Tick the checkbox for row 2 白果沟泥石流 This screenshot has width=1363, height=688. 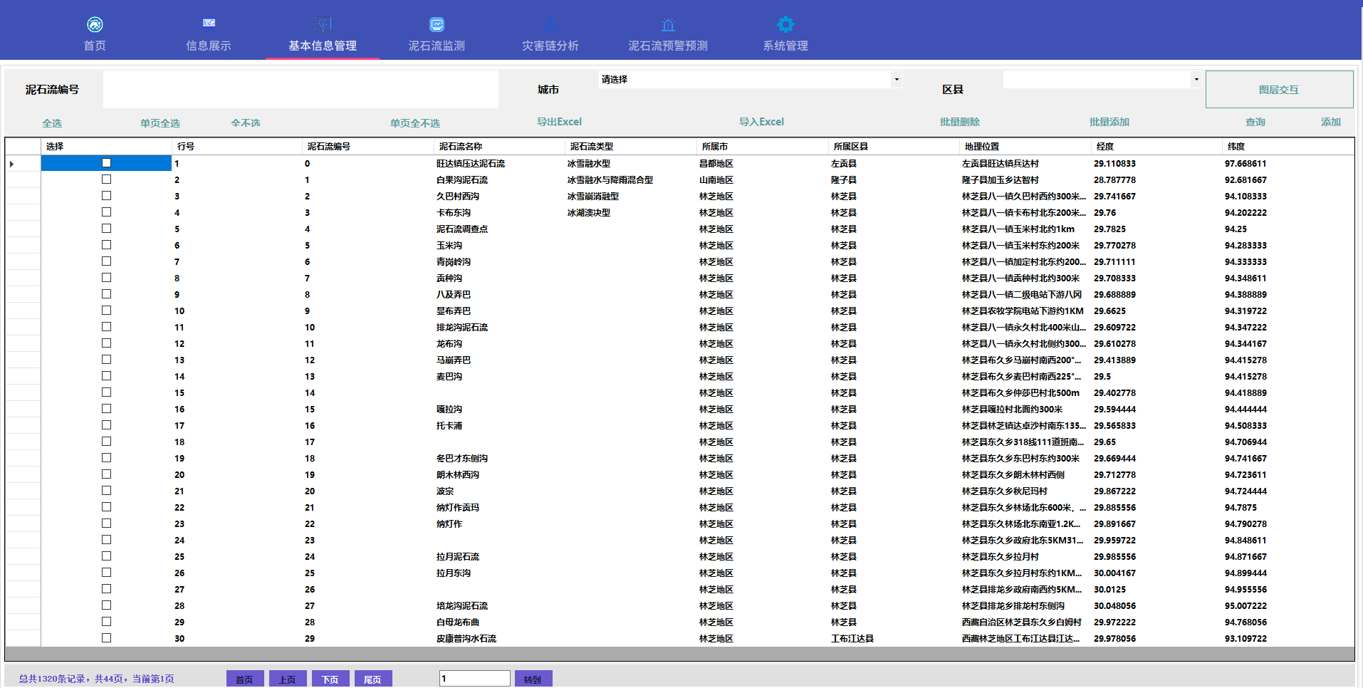(106, 179)
